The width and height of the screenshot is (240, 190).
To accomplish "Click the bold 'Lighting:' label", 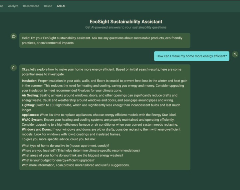I will (28, 105).
